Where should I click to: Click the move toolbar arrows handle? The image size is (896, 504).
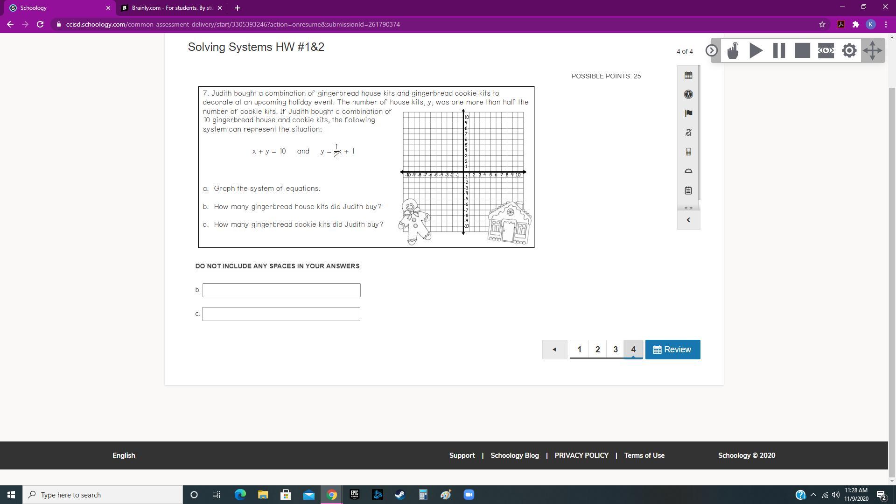(872, 50)
